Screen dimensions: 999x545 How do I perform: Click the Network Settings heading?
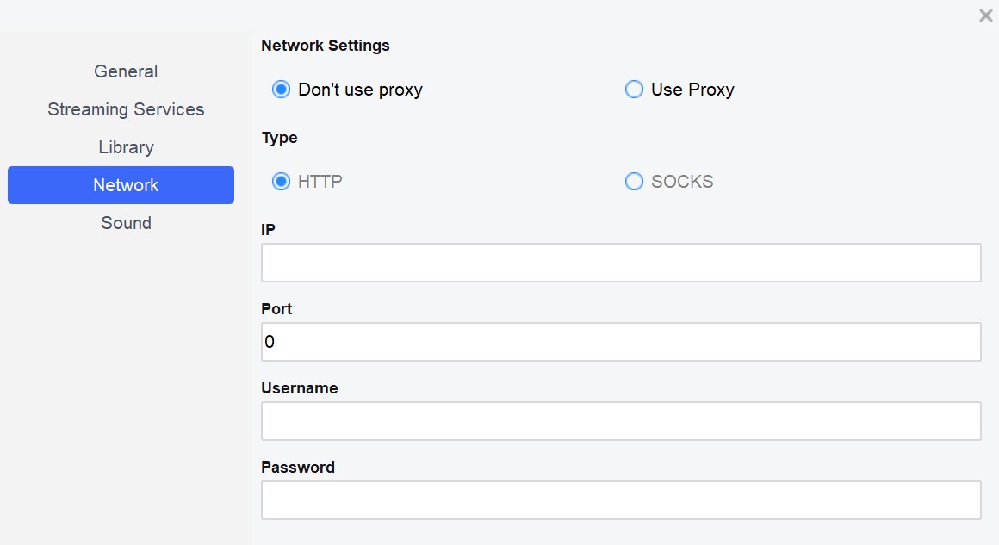326,46
